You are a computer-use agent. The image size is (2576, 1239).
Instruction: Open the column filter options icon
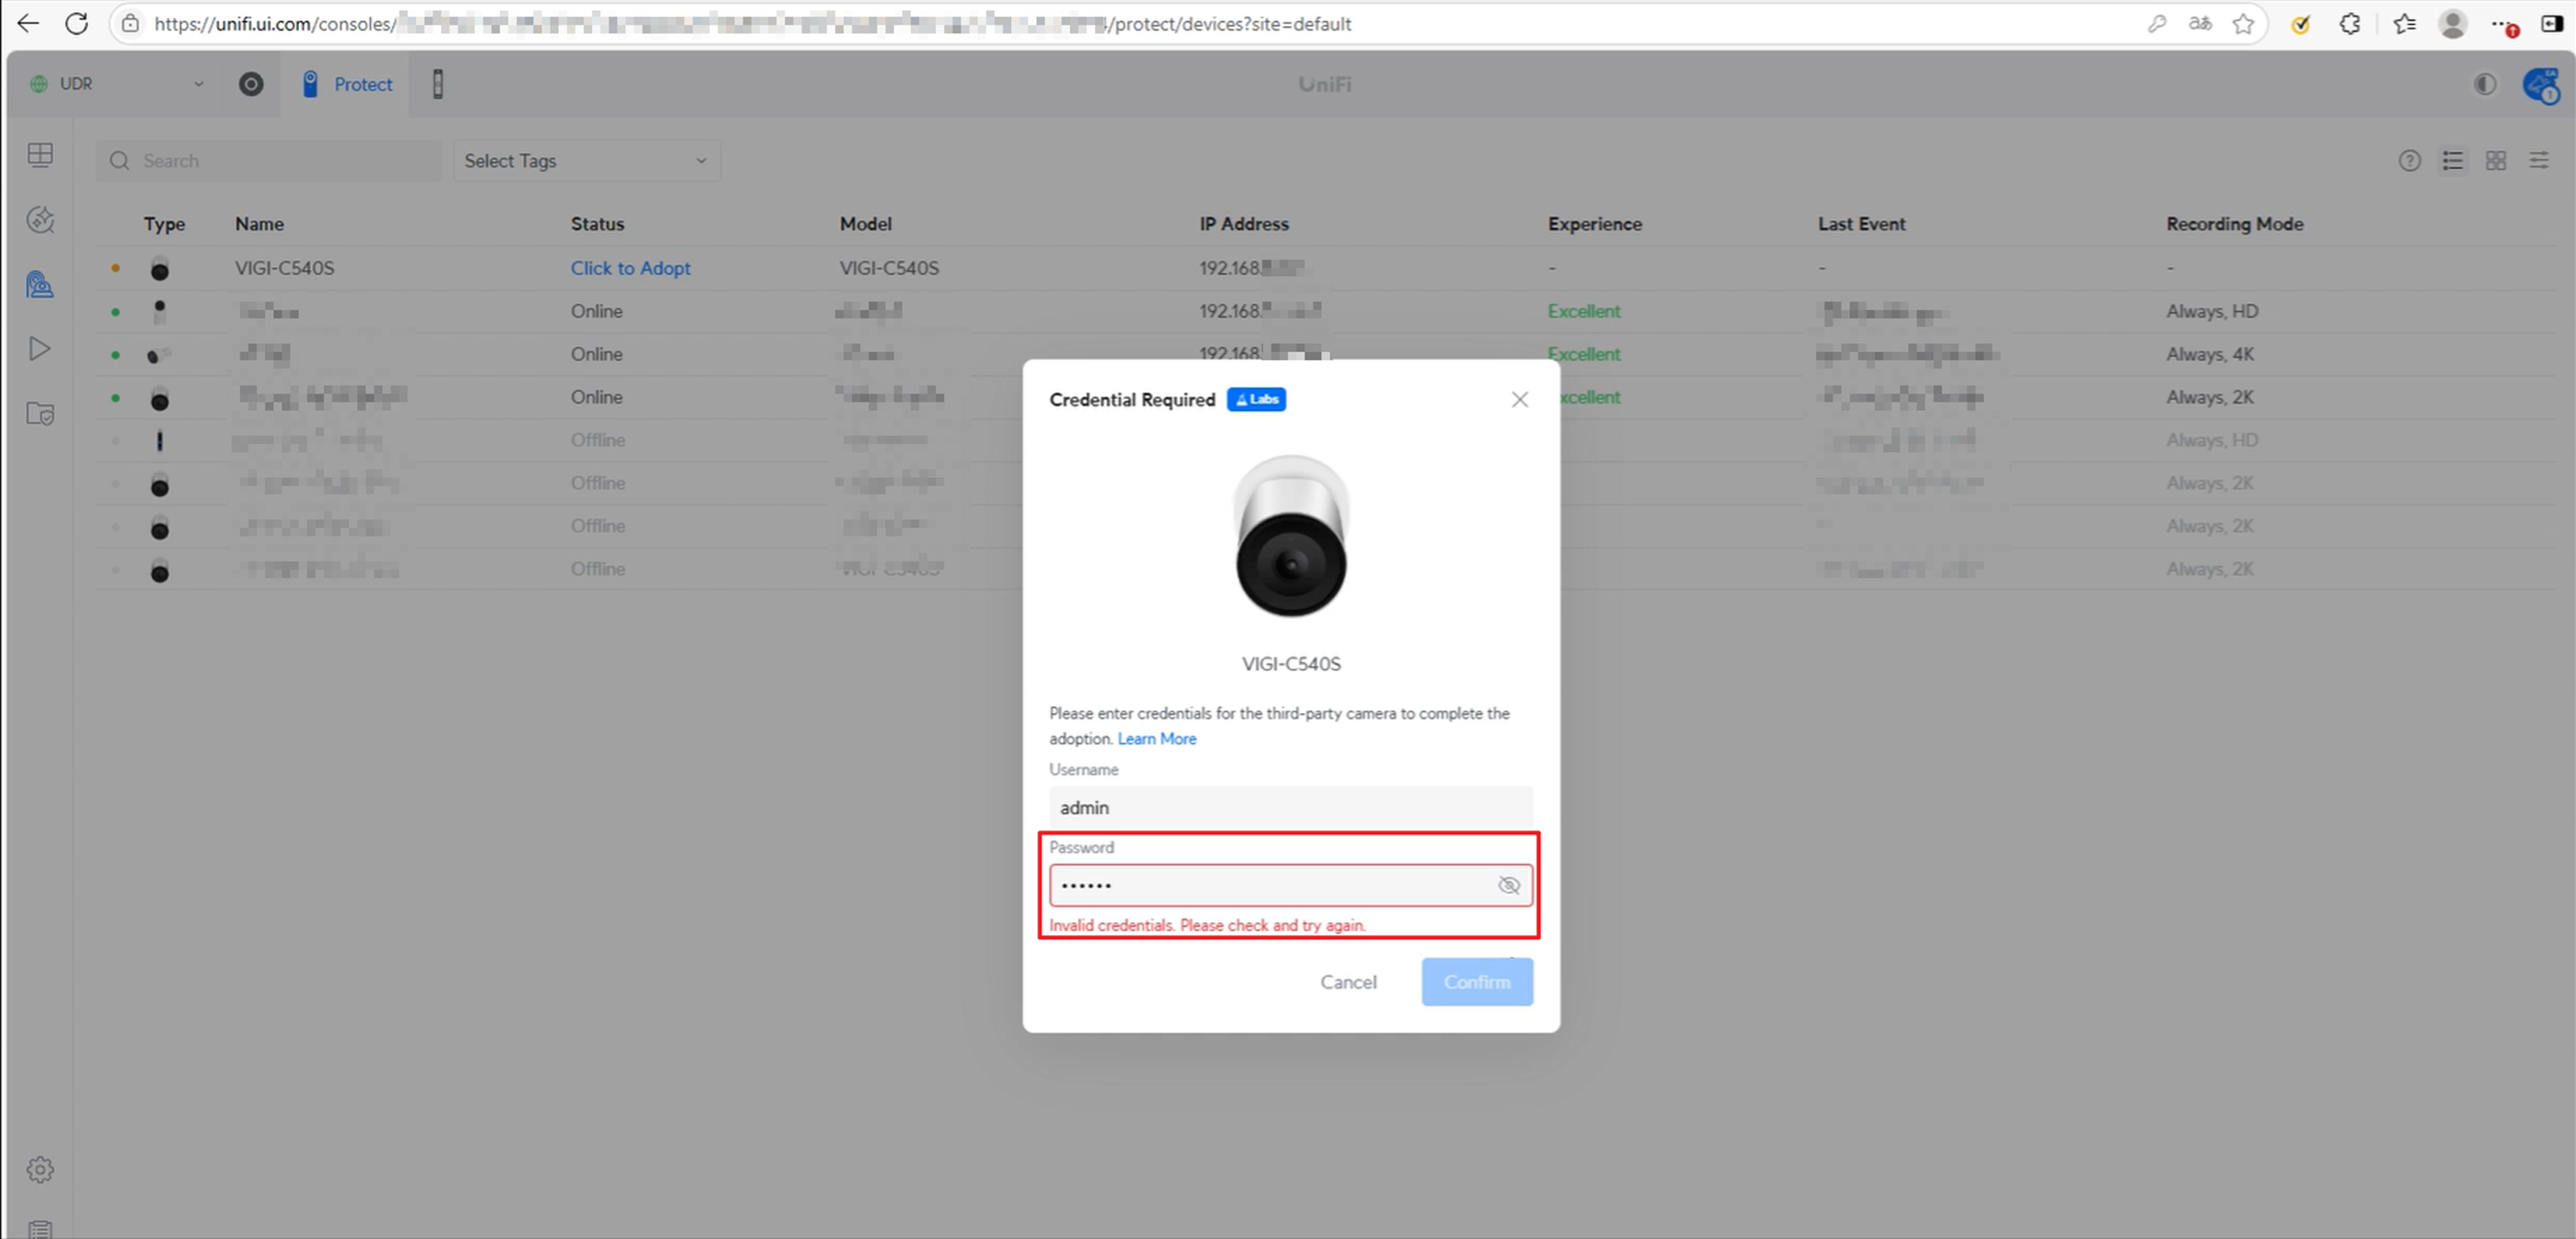pos(2538,160)
